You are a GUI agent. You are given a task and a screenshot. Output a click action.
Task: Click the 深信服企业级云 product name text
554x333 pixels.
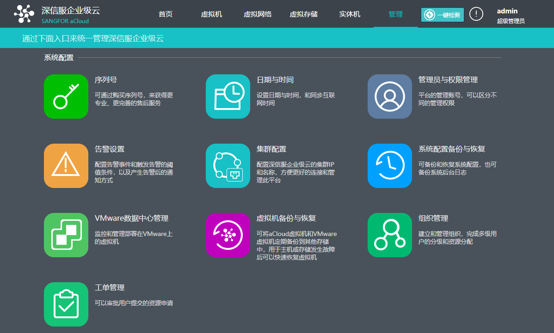(x=71, y=10)
